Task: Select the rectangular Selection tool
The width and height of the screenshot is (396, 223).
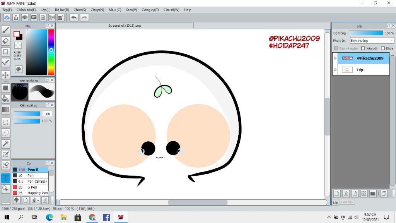Action: click(x=5, y=122)
